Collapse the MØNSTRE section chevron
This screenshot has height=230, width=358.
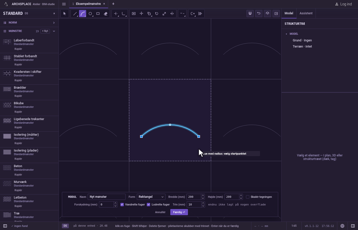click(54, 31)
